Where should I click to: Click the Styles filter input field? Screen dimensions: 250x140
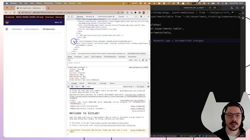click(97, 60)
